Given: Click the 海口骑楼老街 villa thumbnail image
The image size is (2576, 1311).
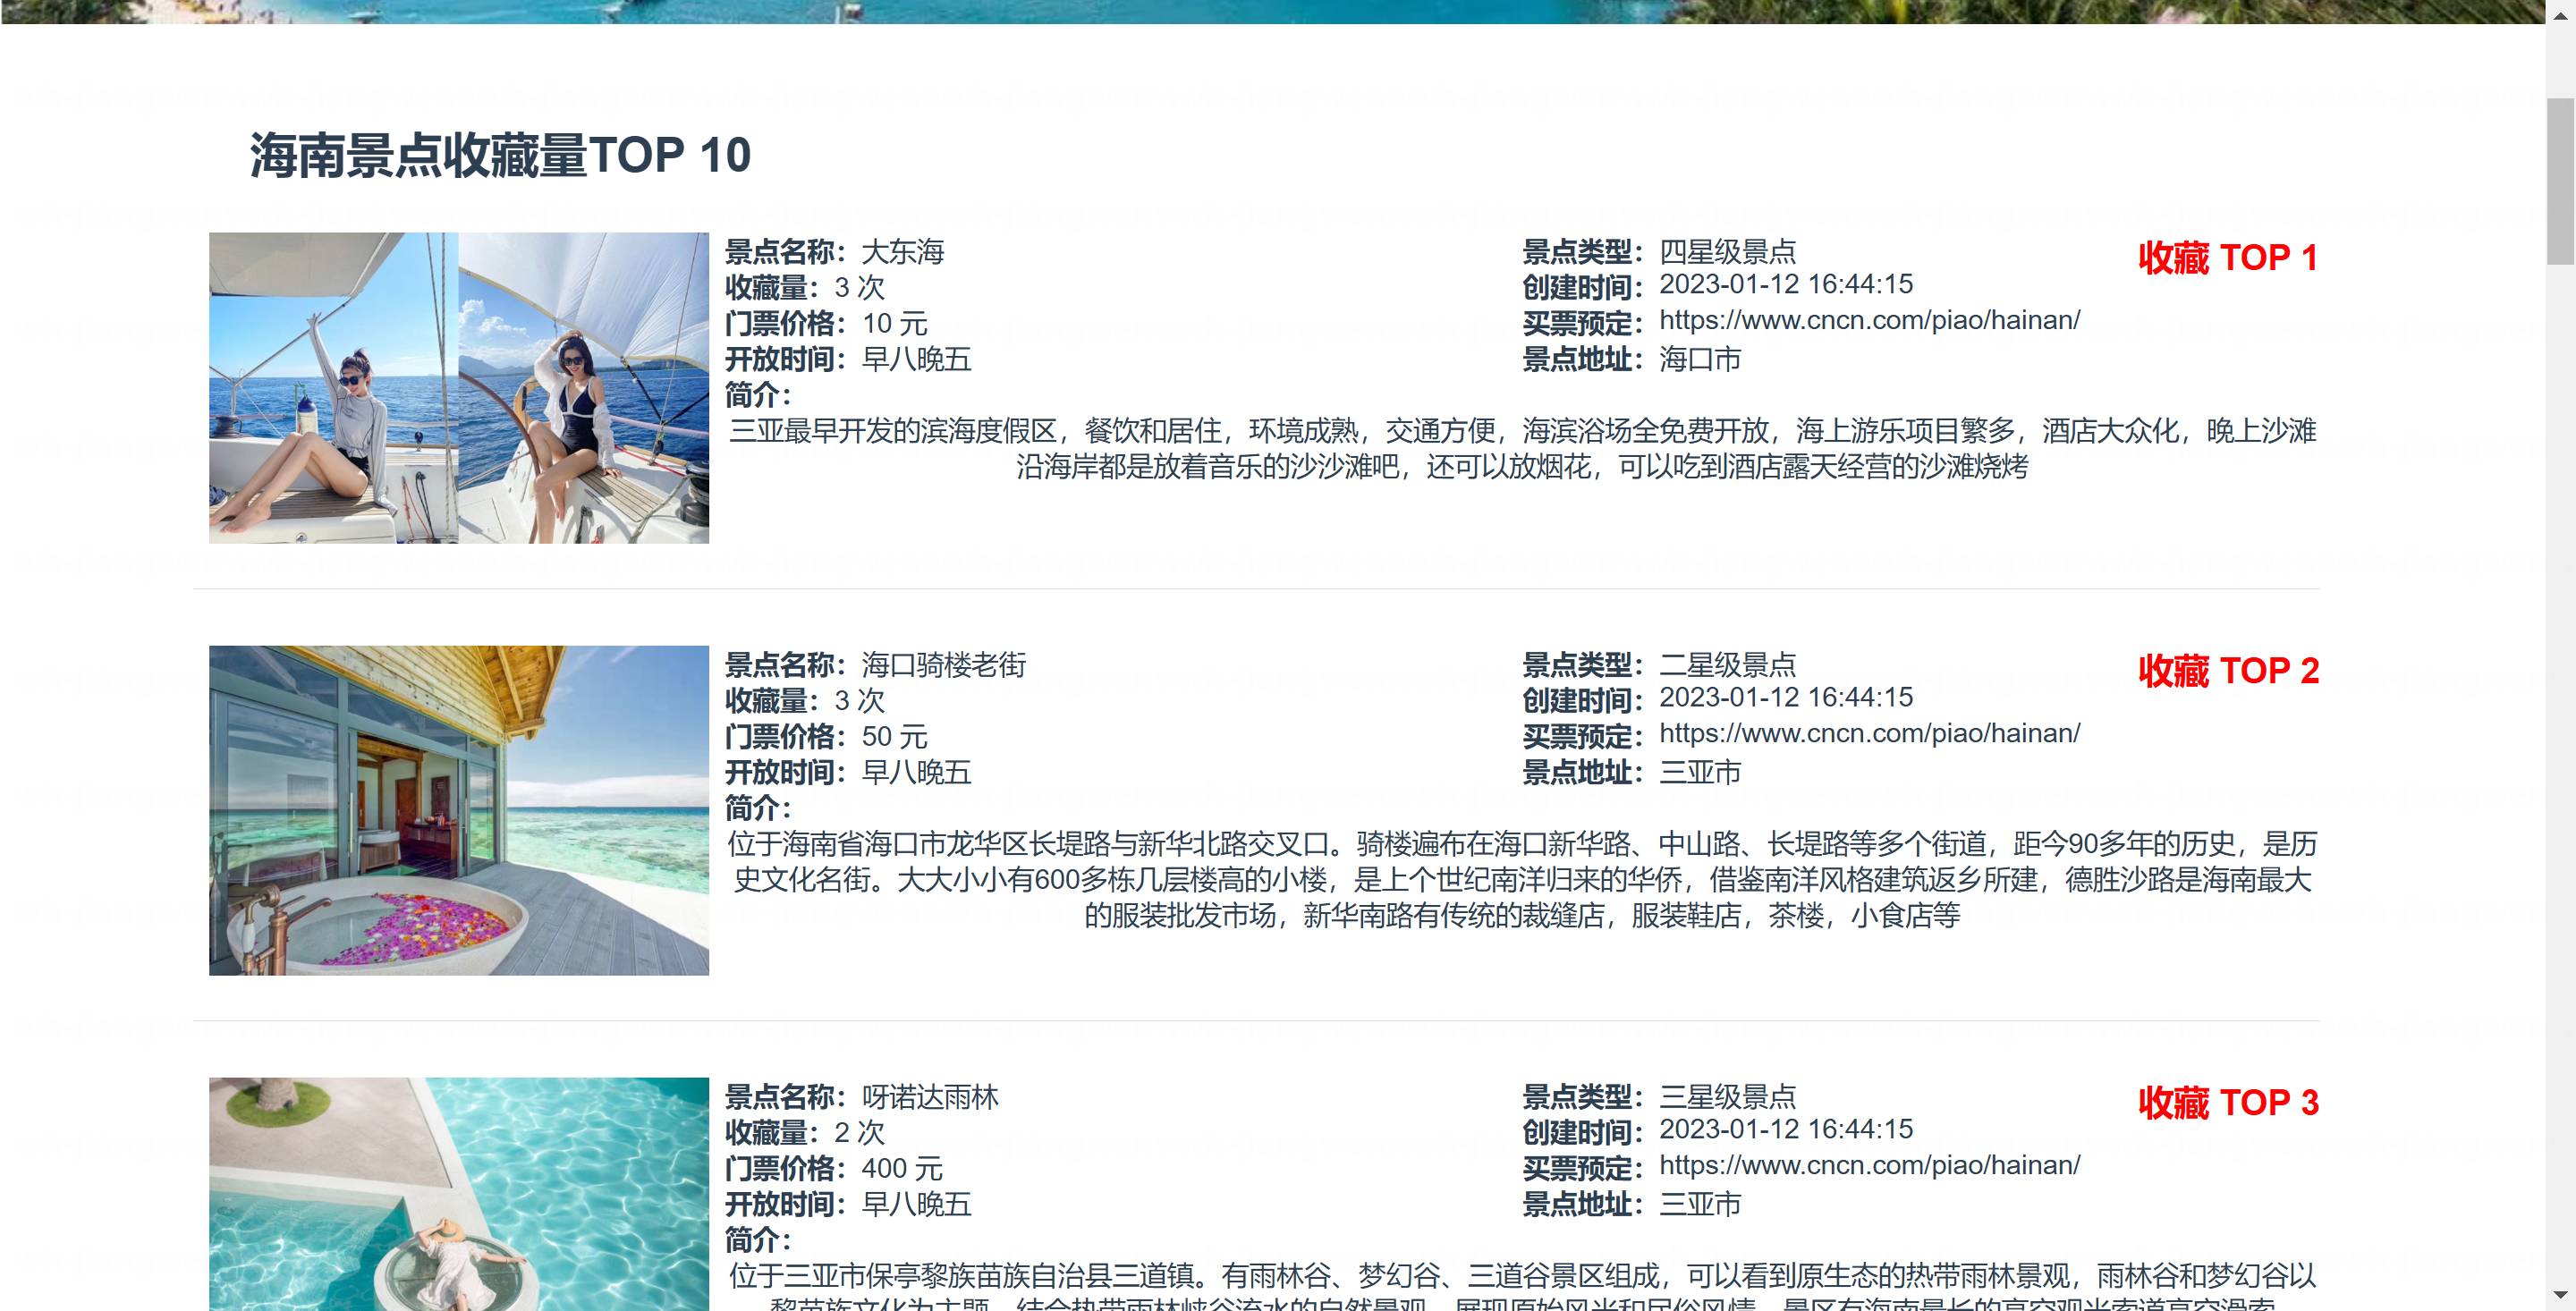Looking at the screenshot, I should pyautogui.click(x=458, y=809).
